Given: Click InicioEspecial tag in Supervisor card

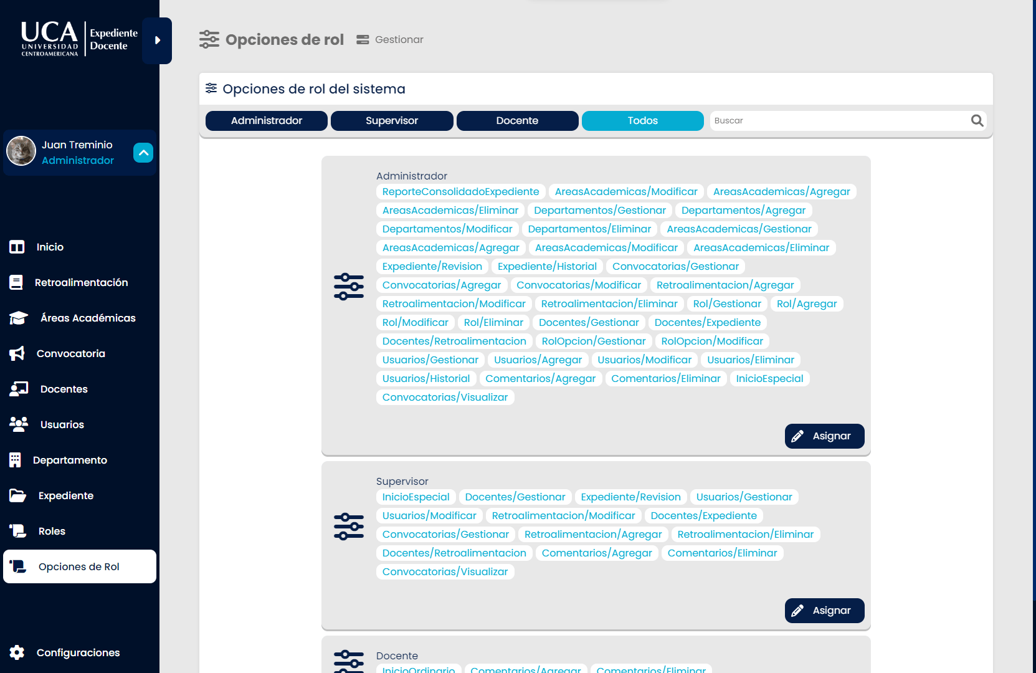Looking at the screenshot, I should pos(416,497).
